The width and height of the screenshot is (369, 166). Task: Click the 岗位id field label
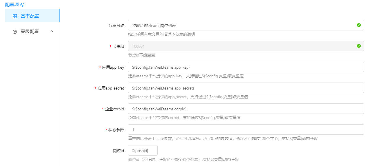tap(119, 151)
